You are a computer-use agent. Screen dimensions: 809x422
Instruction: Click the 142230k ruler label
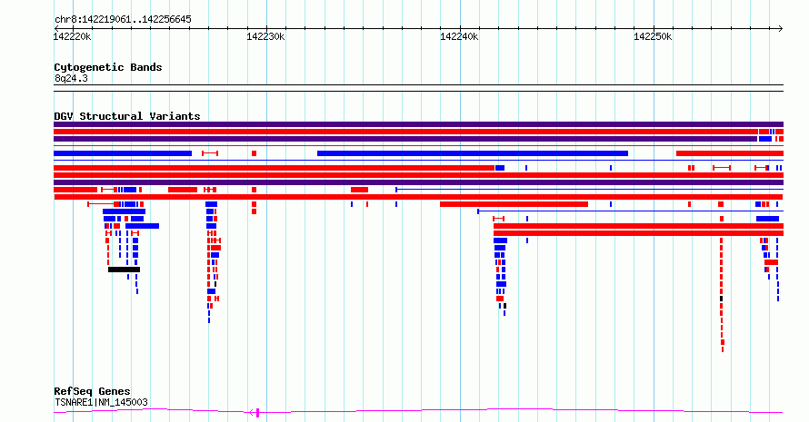pos(265,36)
